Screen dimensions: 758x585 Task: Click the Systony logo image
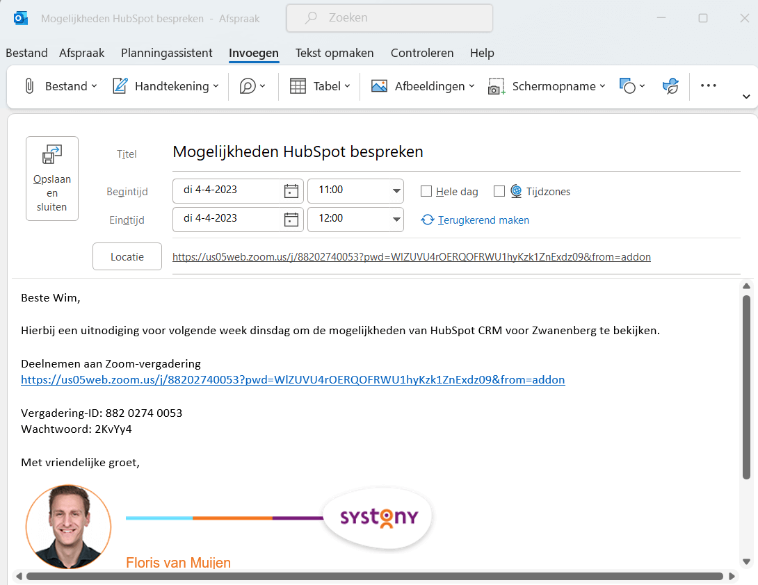(378, 518)
